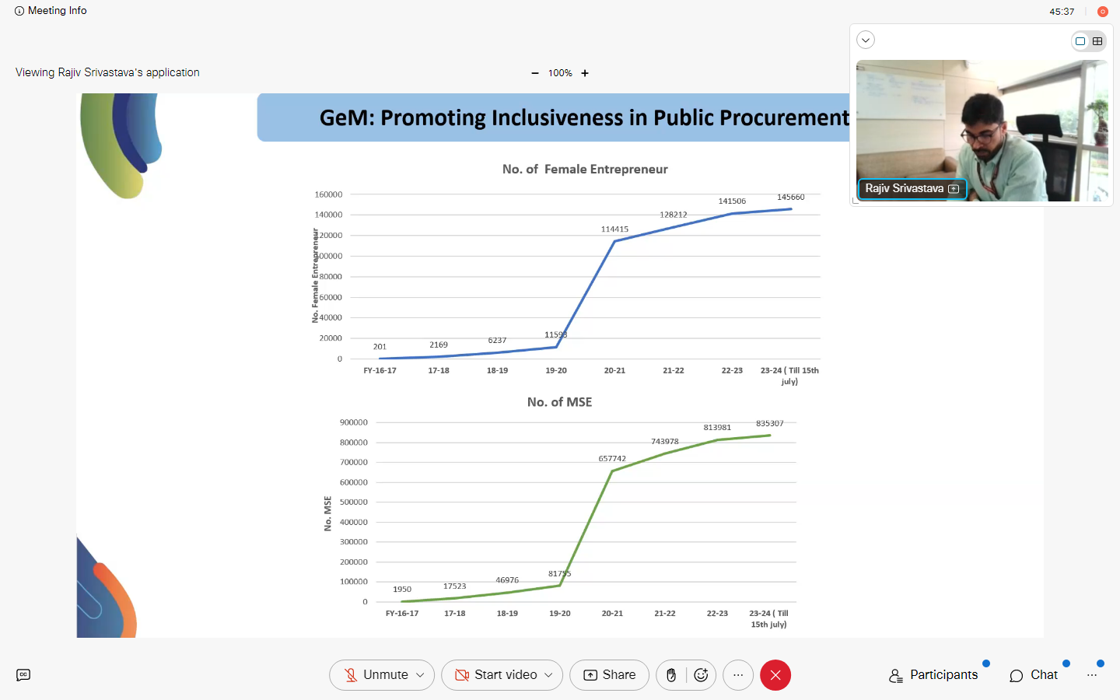
Task: Open emoji reactions
Action: [701, 675]
